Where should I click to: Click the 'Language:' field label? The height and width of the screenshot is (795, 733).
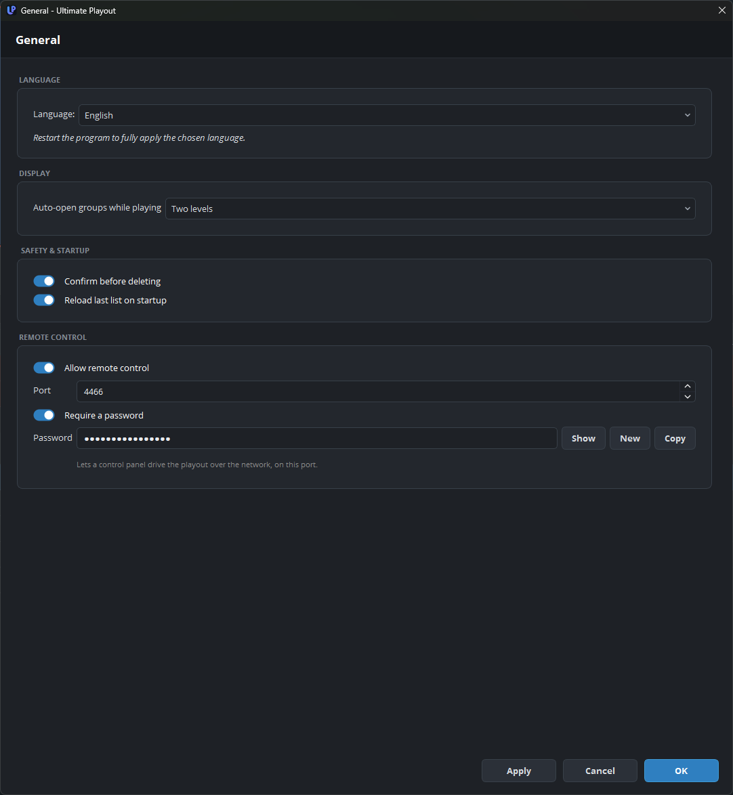[54, 114]
